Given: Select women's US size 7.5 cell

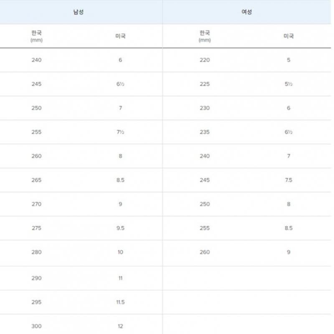Looking at the screenshot, I should pos(288,180).
